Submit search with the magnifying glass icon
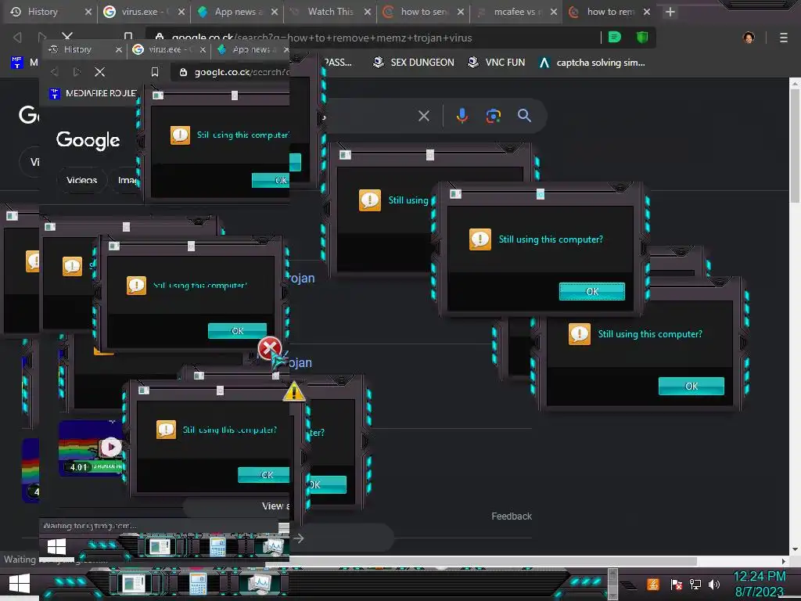The width and height of the screenshot is (801, 601). pyautogui.click(x=524, y=116)
